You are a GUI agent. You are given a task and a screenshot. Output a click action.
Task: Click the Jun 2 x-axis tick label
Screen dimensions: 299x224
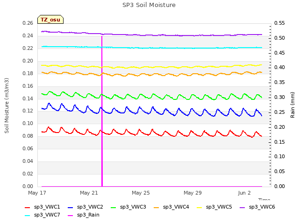pyautogui.click(x=244, y=193)
